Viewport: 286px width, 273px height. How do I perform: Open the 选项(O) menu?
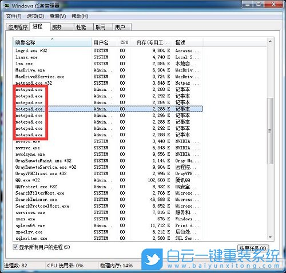point(35,16)
